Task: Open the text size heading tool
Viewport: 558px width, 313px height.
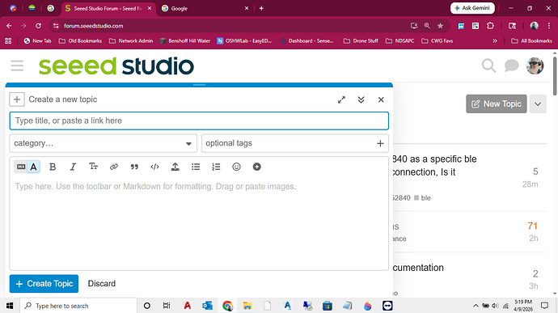Action: (93, 167)
